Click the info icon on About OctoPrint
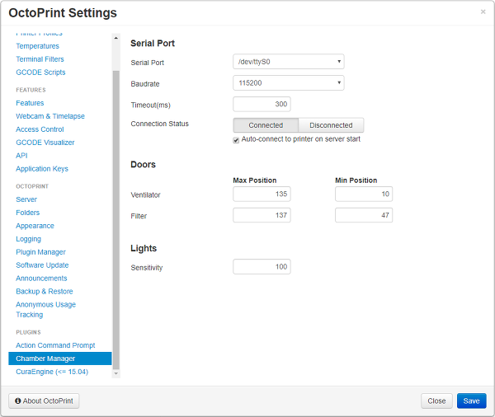 [x=18, y=401]
